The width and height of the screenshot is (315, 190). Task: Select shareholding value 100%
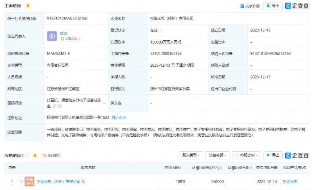tap(181, 181)
